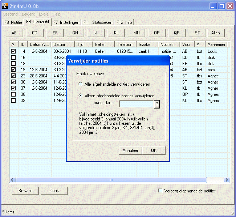Check the checkbox for row ID 18
This screenshot has width=236, height=217.
point(13,64)
